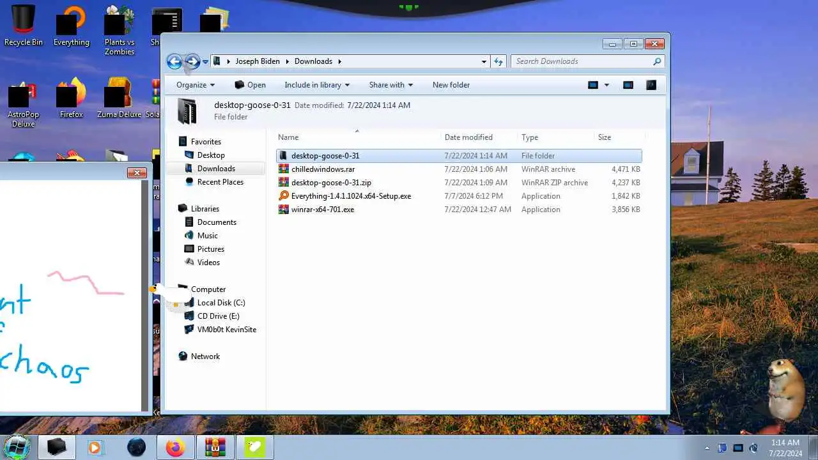This screenshot has width=818, height=460.
Task: Click WinRAR in the taskbar
Action: 215,447
